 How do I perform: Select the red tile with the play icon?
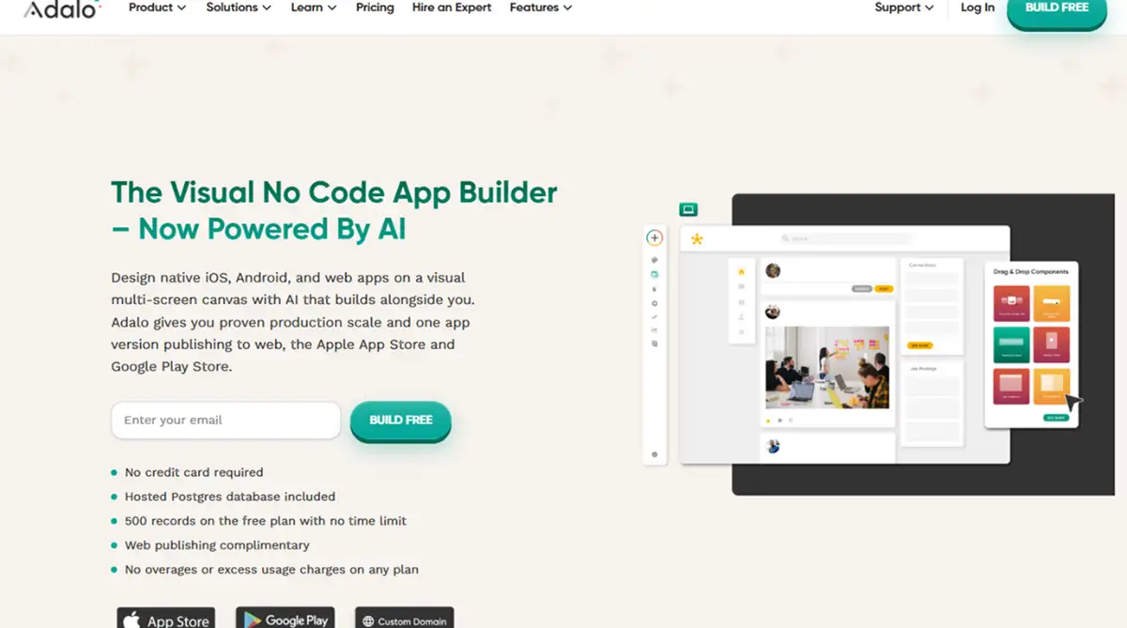pyautogui.click(x=1052, y=345)
